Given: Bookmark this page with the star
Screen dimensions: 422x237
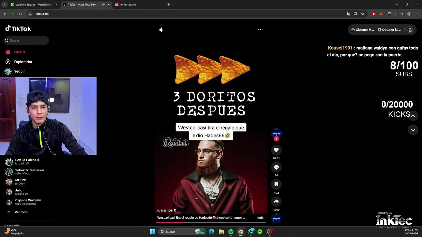Looking at the screenshot, I should (363, 14).
